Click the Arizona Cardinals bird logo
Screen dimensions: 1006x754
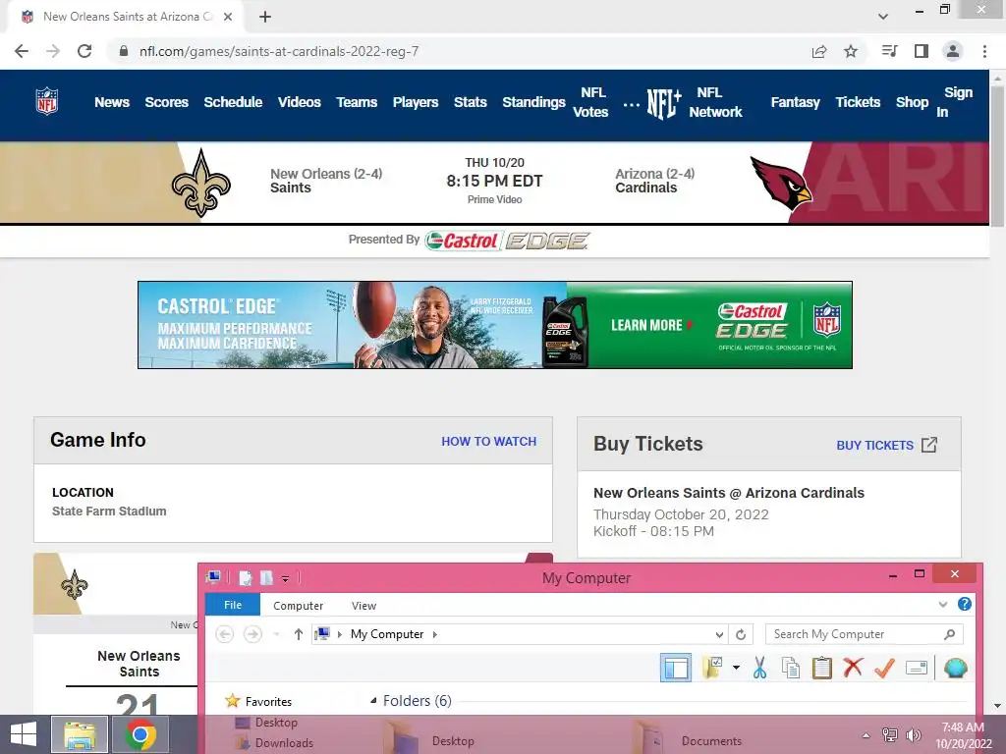click(781, 184)
